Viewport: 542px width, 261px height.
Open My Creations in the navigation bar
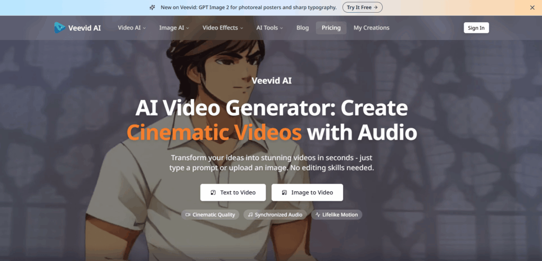(371, 28)
